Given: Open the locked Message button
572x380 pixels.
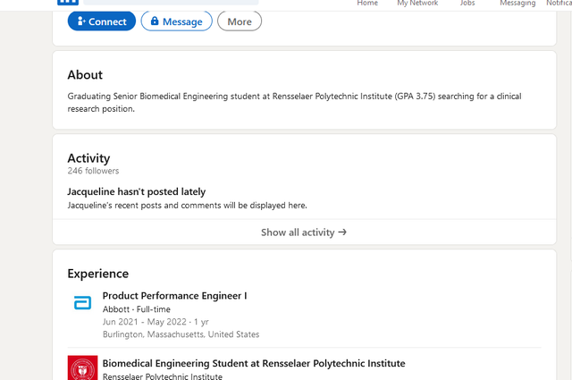Looking at the screenshot, I should pos(177,21).
